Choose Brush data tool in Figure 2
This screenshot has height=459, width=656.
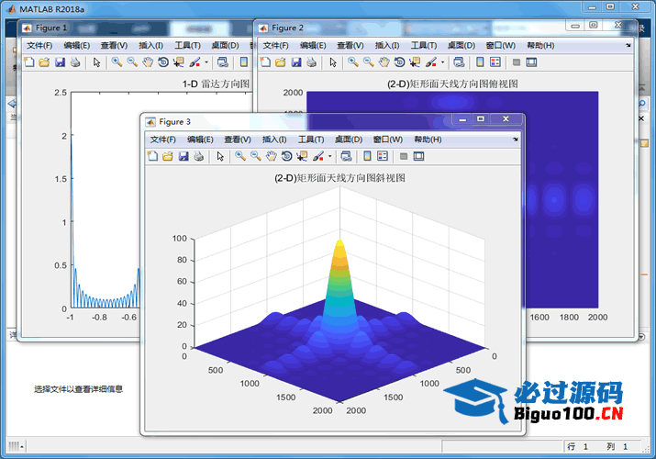(x=431, y=62)
